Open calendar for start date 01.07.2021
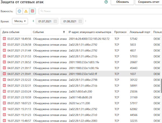The width and height of the screenshot is (162, 123). pos(55,21)
